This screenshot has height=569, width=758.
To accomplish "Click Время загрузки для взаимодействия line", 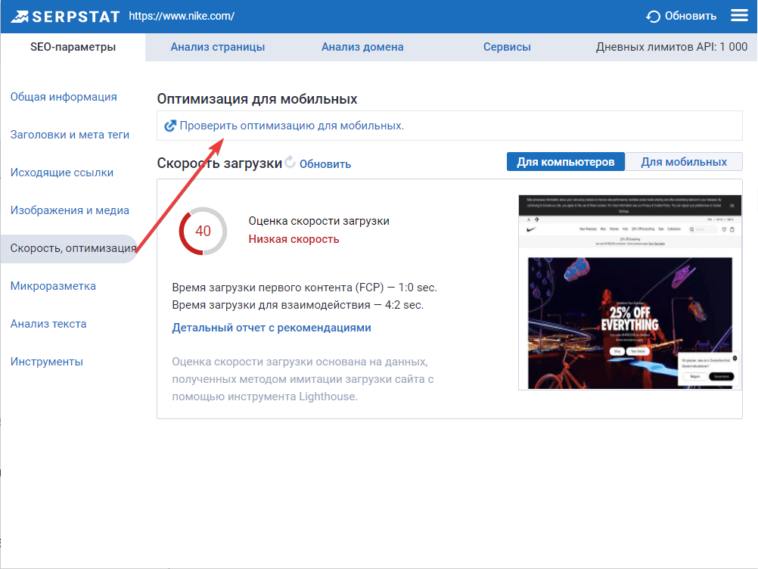I will coord(298,305).
